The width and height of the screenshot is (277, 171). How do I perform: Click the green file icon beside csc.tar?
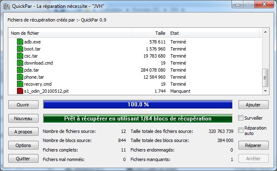pyautogui.click(x=20, y=56)
